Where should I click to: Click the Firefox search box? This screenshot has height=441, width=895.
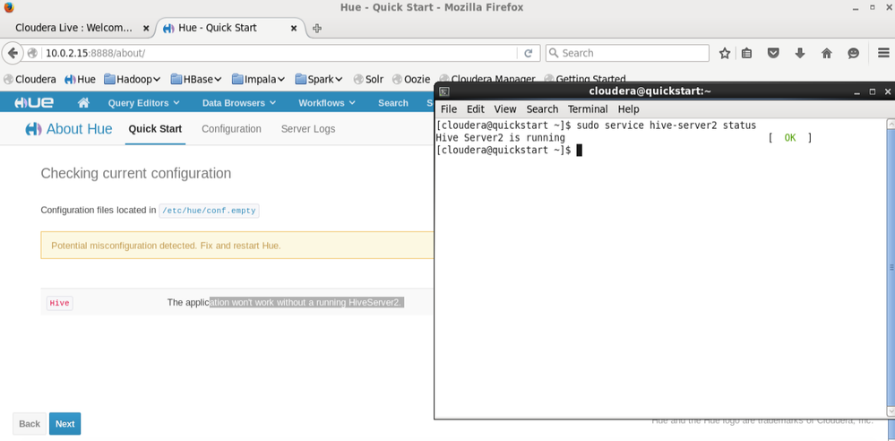tap(627, 53)
